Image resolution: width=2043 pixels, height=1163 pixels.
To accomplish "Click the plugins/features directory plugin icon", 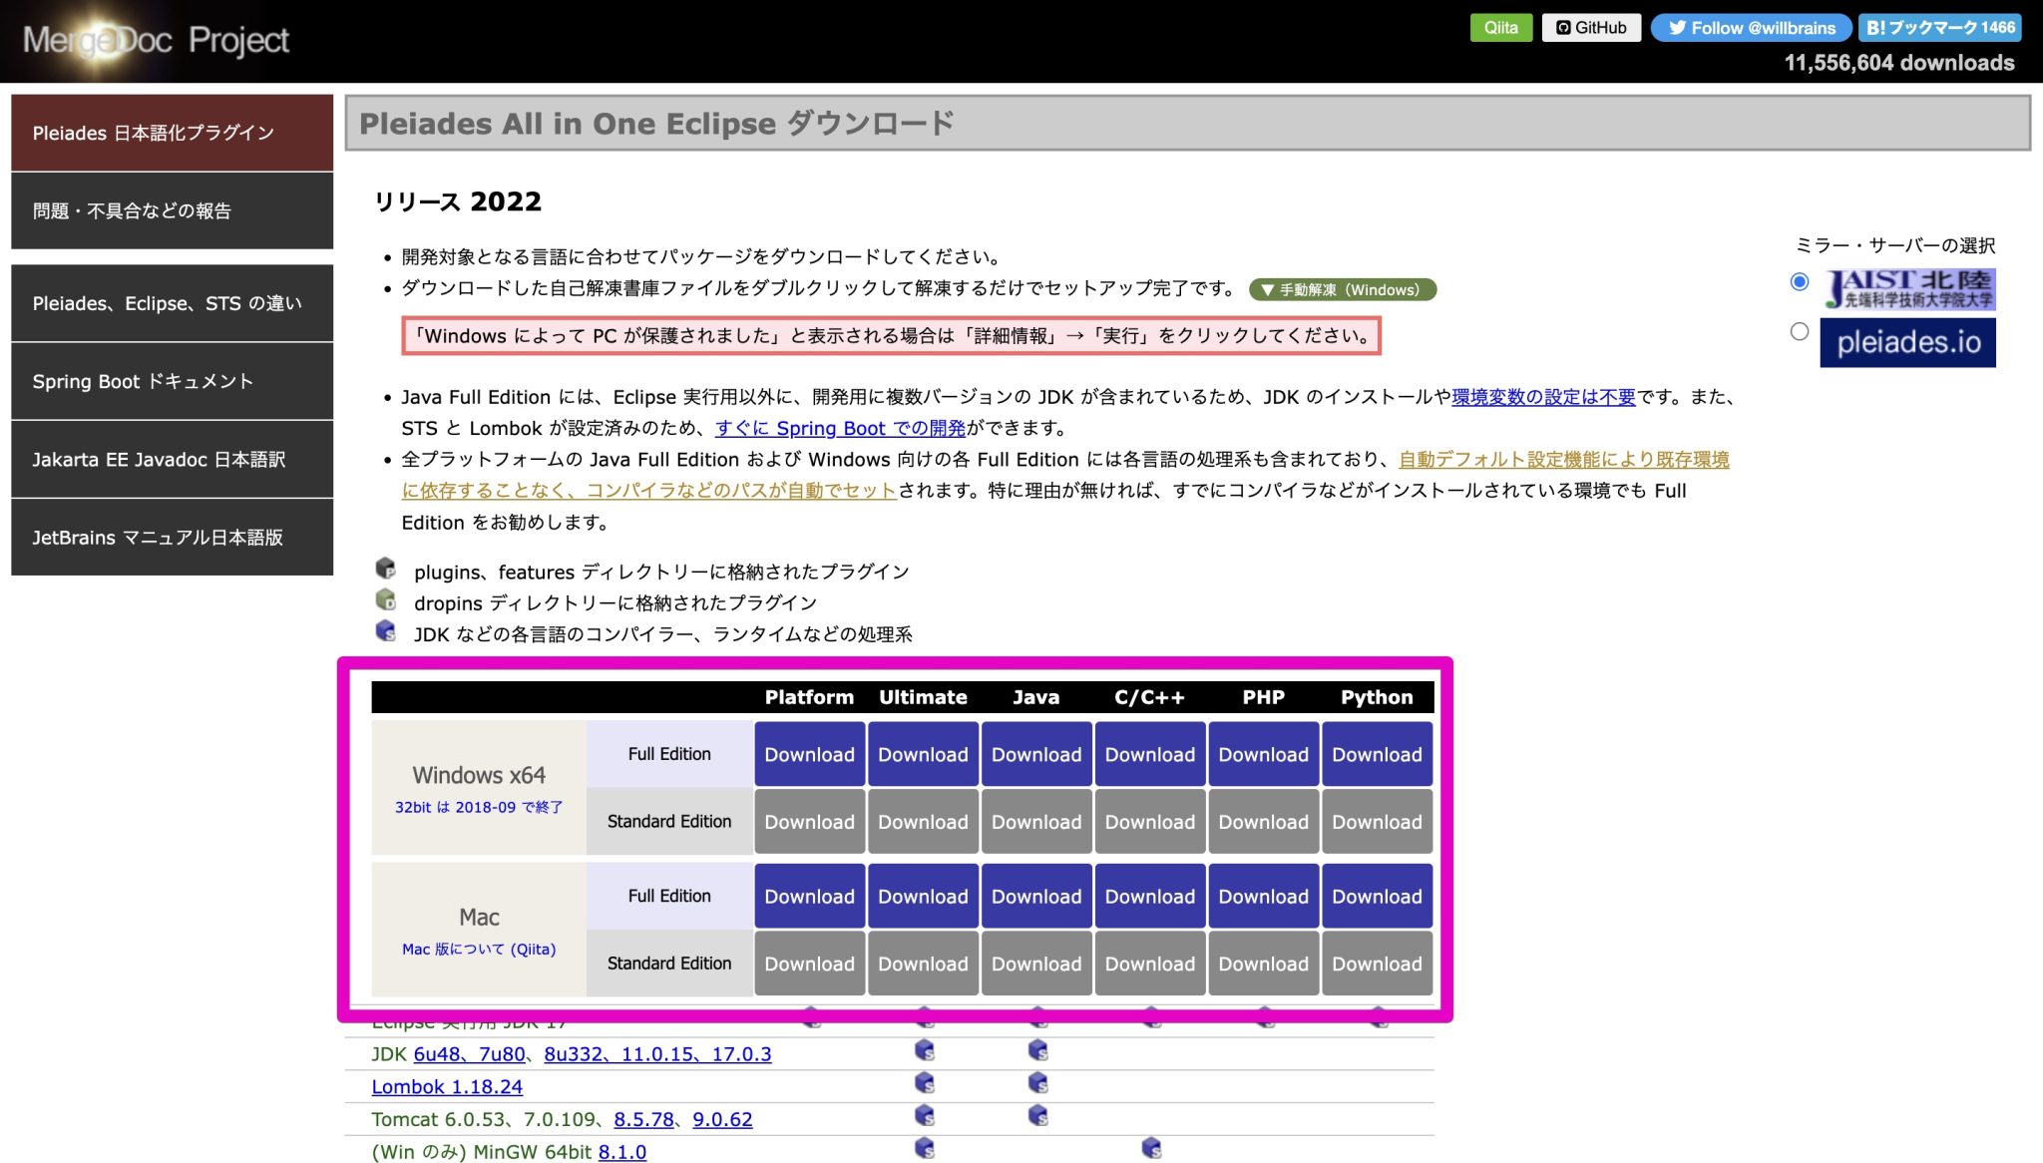I will coord(387,569).
